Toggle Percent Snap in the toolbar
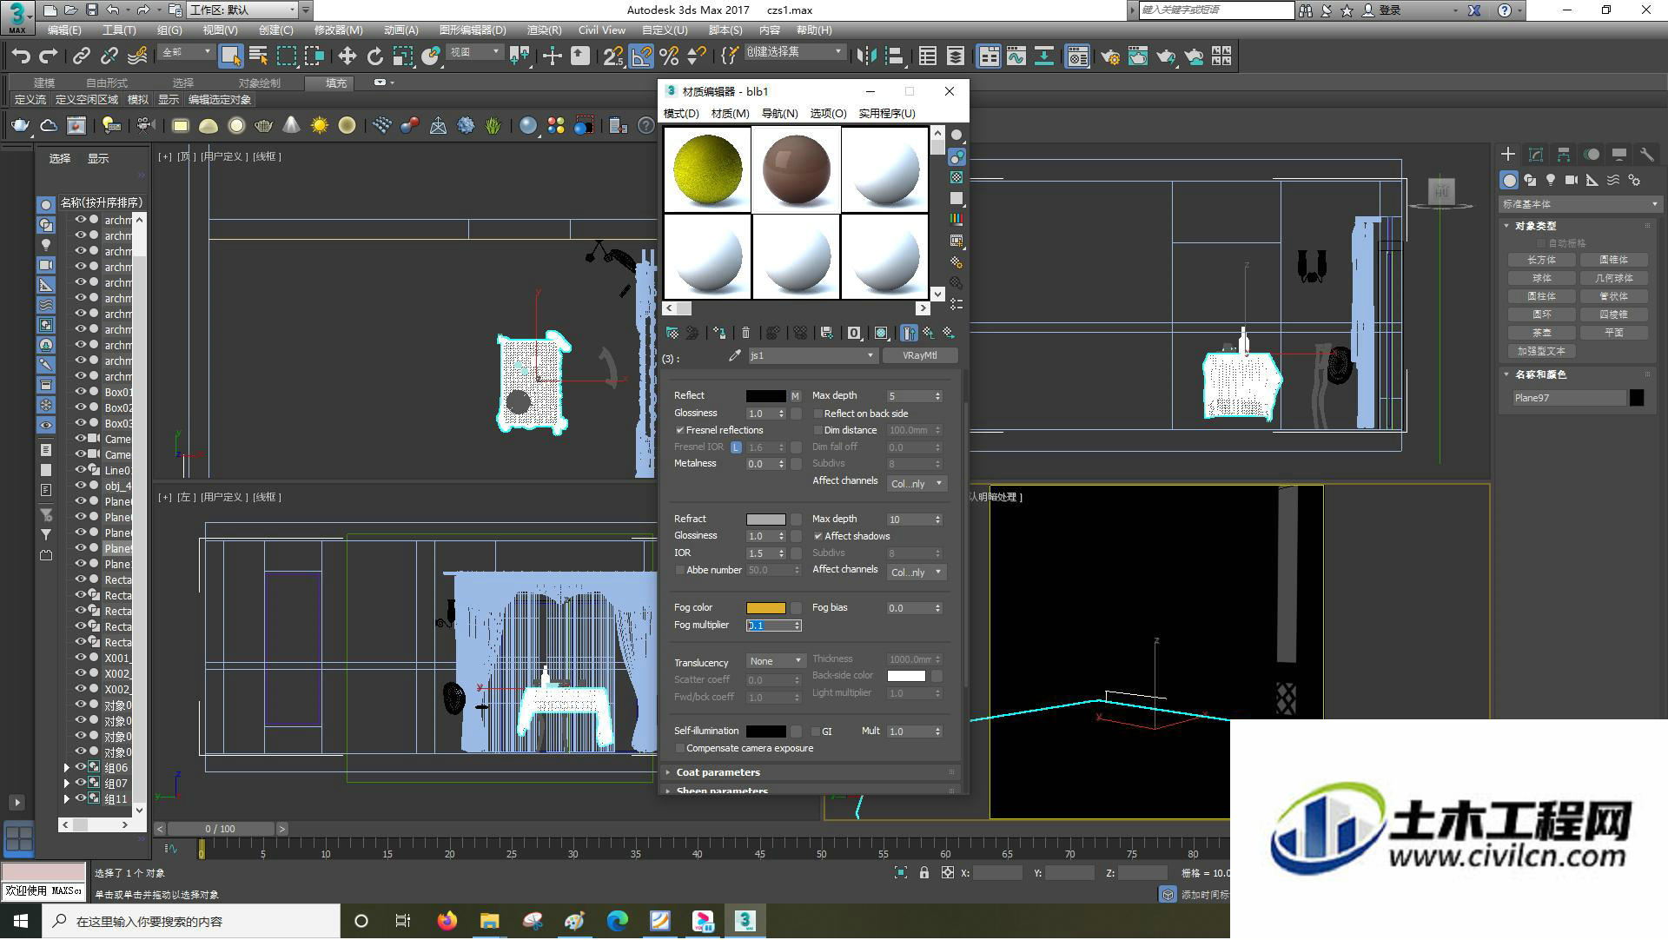 pos(669,56)
